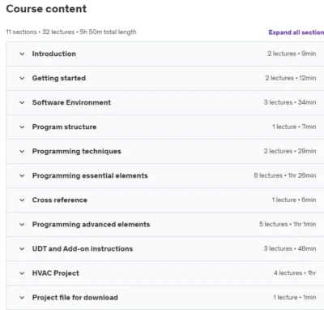Expand the Software Environment chevron
The image size is (324, 310).
(22, 102)
